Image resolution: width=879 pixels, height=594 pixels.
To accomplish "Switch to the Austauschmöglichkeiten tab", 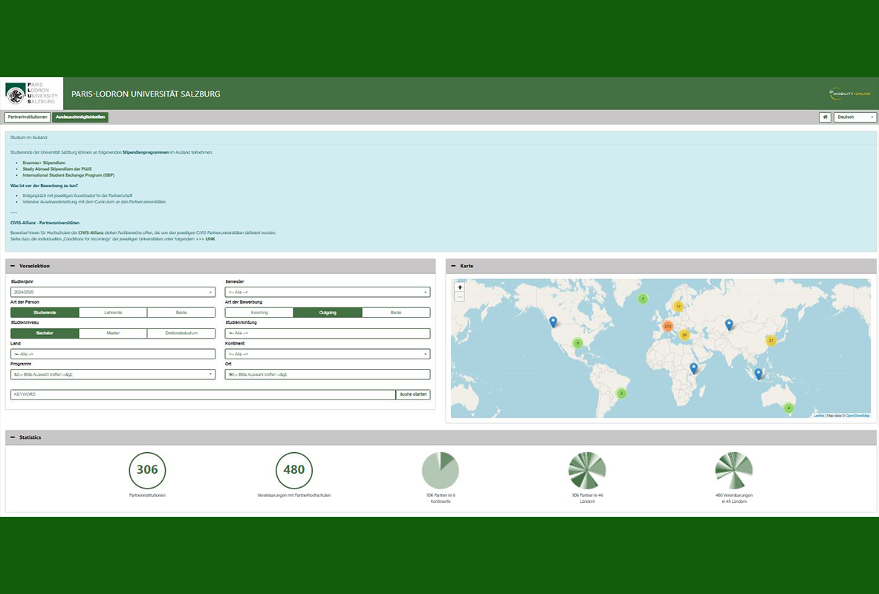I will [81, 117].
